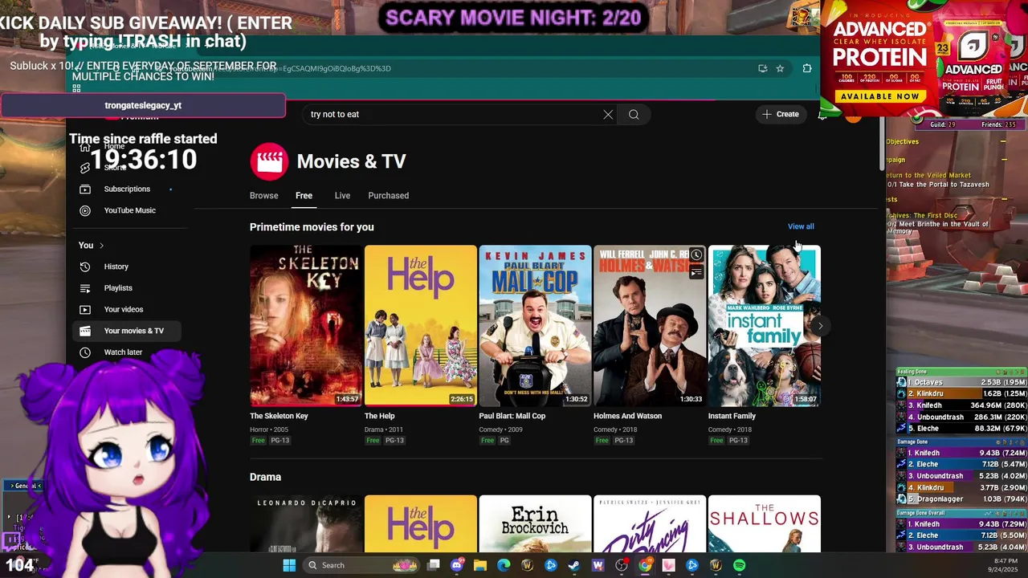
Task: Click The Shallows poster in Drama
Action: coord(764,523)
